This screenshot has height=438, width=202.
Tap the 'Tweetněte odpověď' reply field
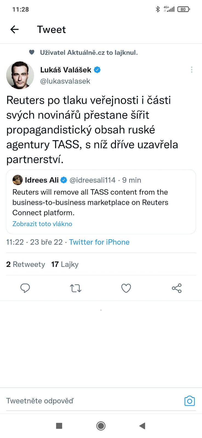pos(82,401)
